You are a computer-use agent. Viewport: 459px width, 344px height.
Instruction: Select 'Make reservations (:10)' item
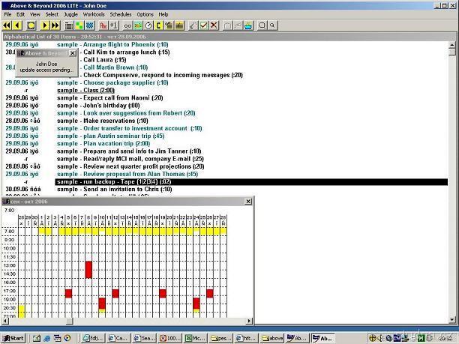click(x=115, y=121)
